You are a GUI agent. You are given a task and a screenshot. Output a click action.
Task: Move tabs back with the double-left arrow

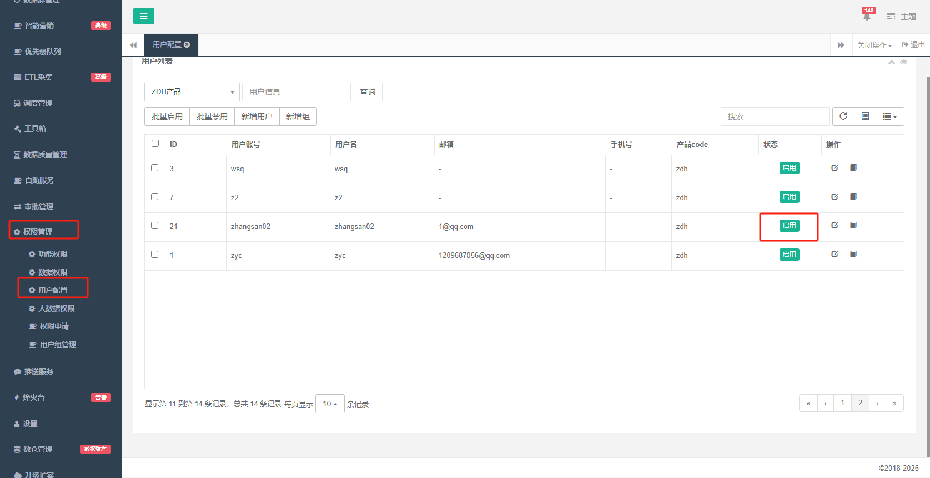[133, 45]
